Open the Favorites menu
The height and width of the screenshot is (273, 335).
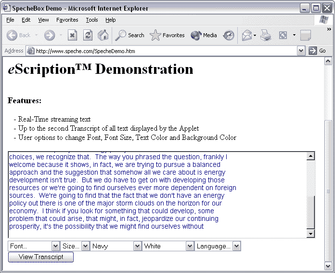pos(67,20)
